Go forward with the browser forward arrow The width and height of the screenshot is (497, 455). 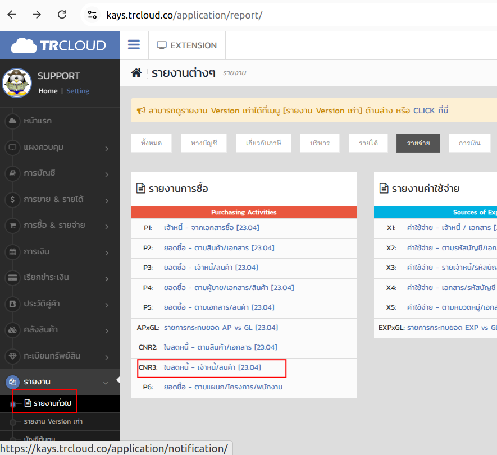click(37, 15)
